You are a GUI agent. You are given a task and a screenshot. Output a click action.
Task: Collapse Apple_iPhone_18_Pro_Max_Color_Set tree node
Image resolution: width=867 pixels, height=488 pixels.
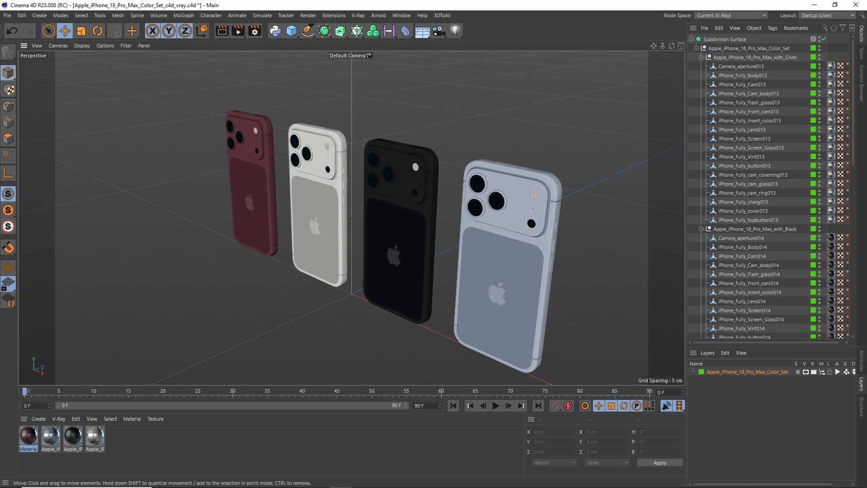click(x=696, y=48)
